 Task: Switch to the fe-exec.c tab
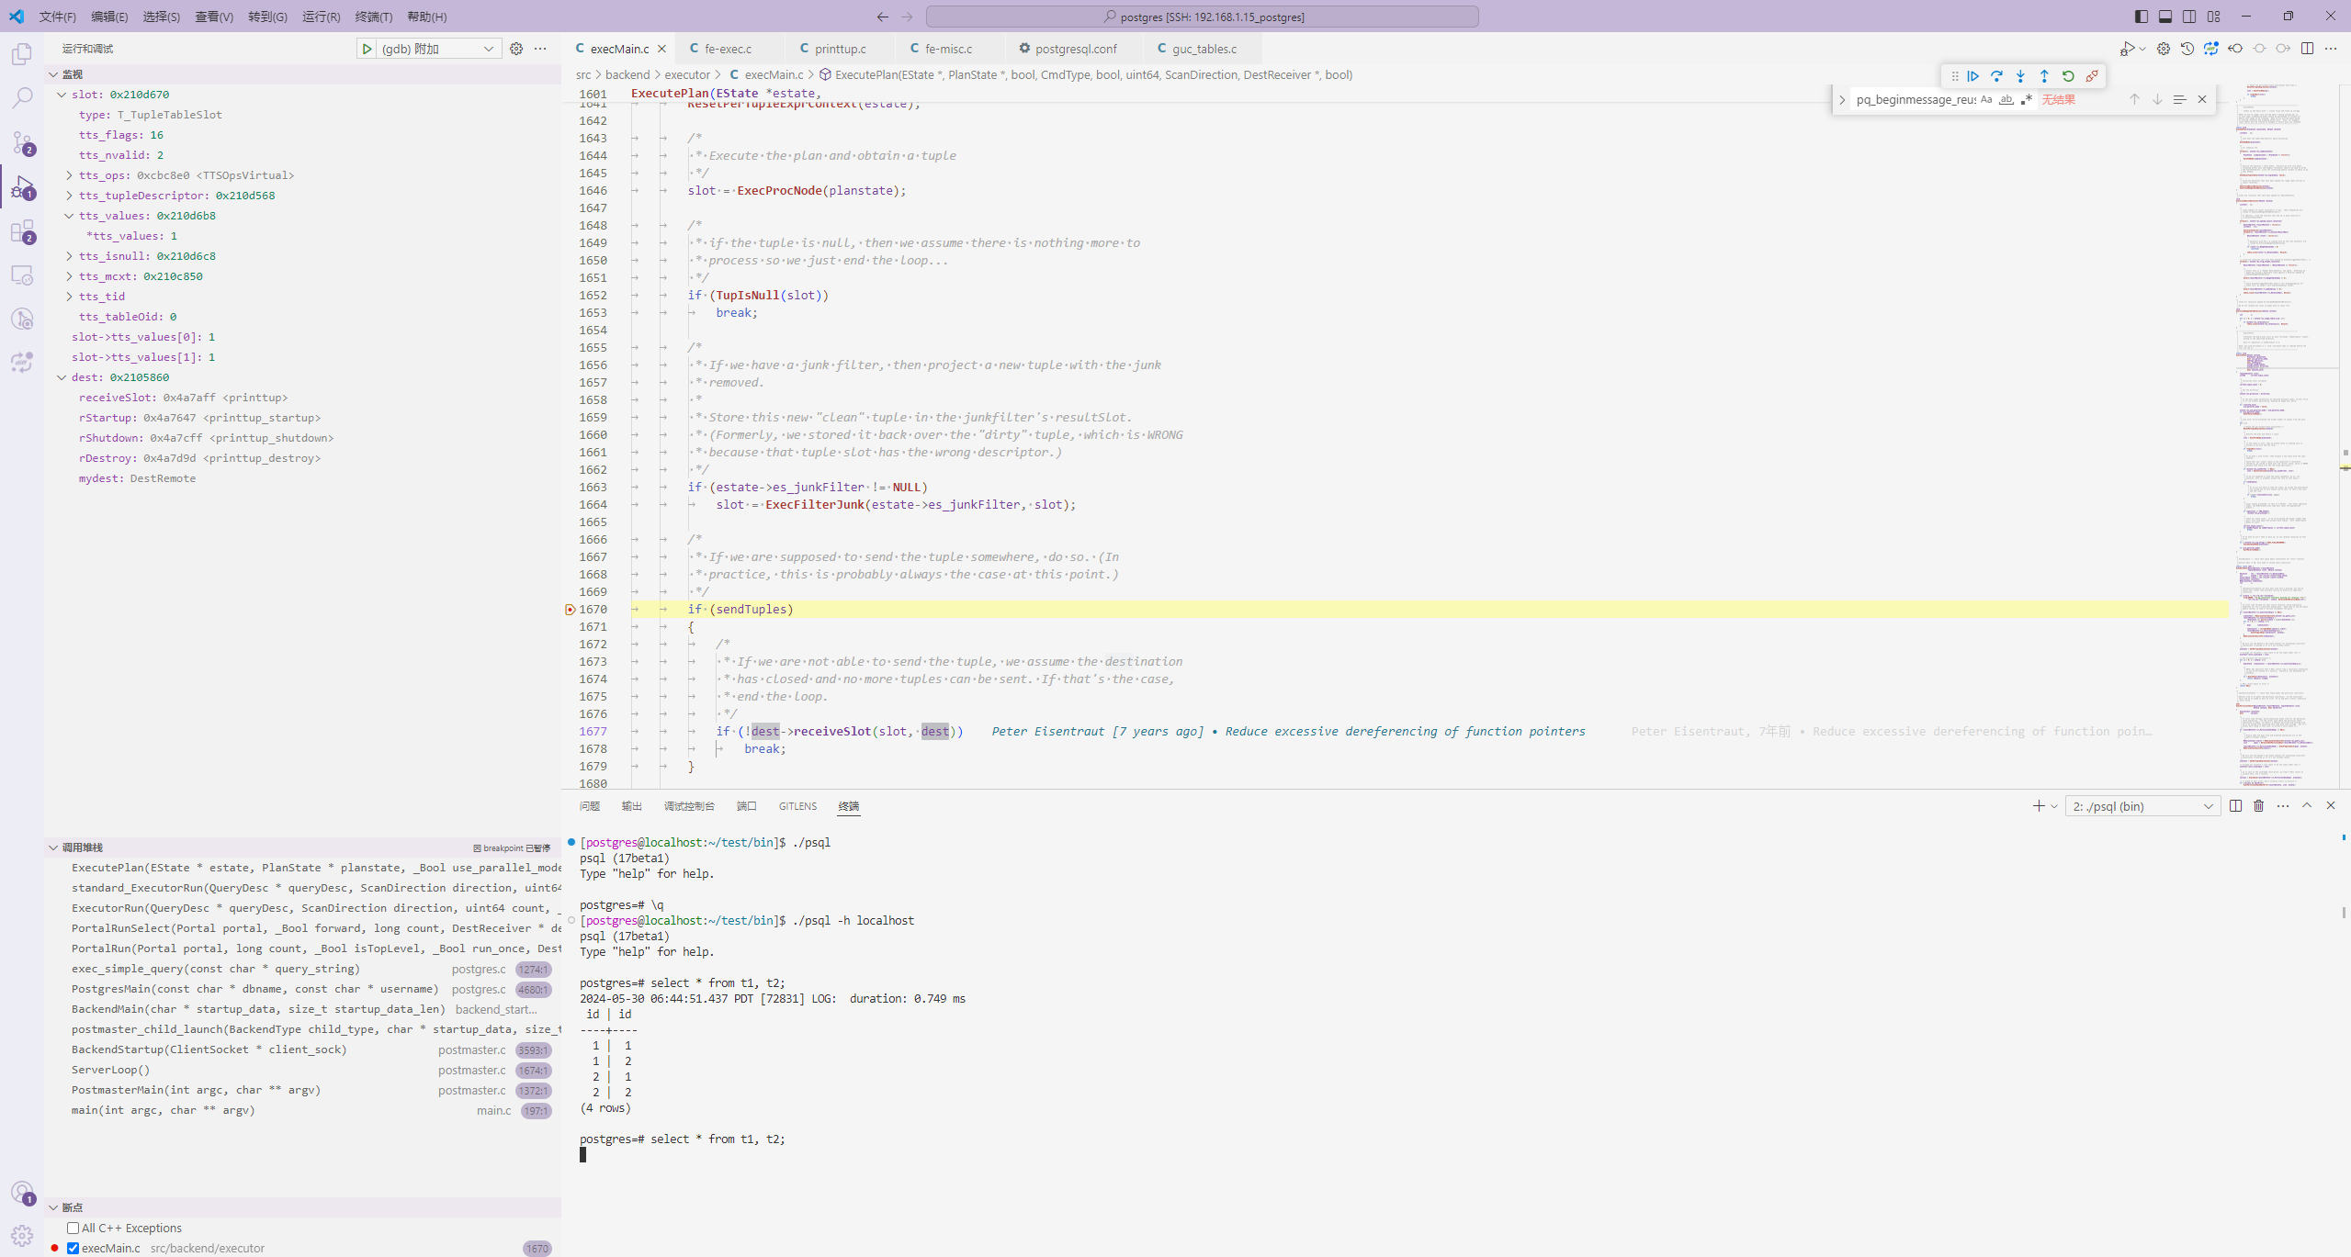(x=729, y=49)
